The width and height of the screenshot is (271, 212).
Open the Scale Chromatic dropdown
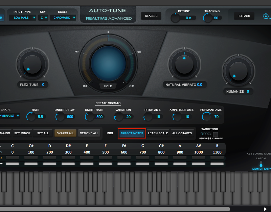pyautogui.click(x=63, y=18)
